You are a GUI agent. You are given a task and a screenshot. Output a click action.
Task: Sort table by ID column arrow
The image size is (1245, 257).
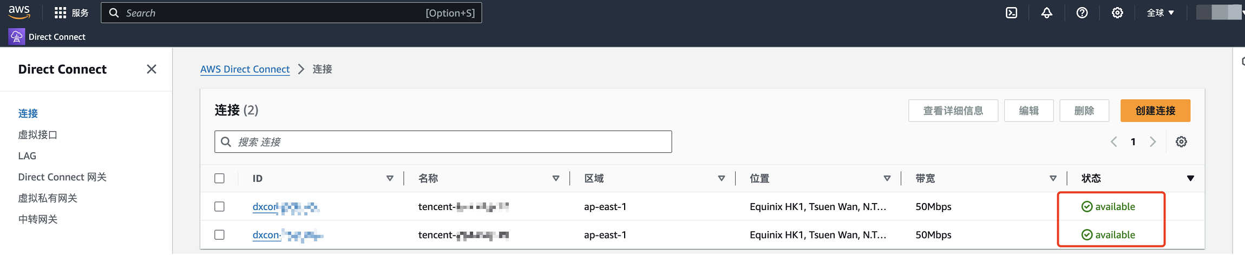(390, 179)
